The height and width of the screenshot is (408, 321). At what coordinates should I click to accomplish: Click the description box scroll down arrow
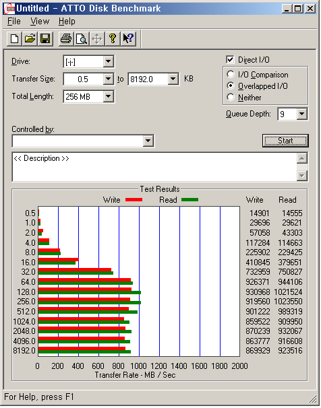coord(301,176)
